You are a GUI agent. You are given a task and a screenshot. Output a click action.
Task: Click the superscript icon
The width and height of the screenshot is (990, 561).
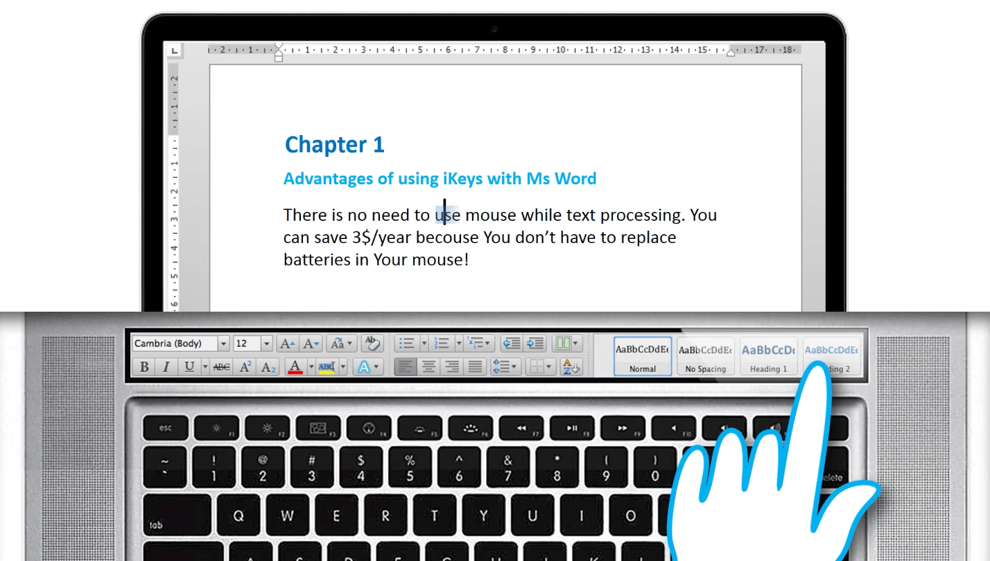click(x=245, y=367)
